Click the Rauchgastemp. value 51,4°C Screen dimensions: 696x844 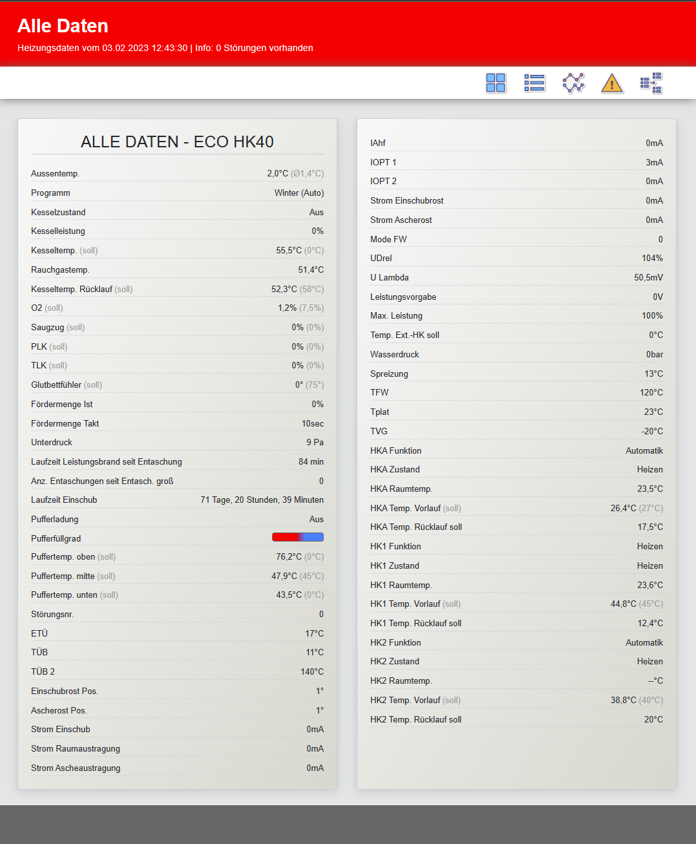tap(311, 269)
